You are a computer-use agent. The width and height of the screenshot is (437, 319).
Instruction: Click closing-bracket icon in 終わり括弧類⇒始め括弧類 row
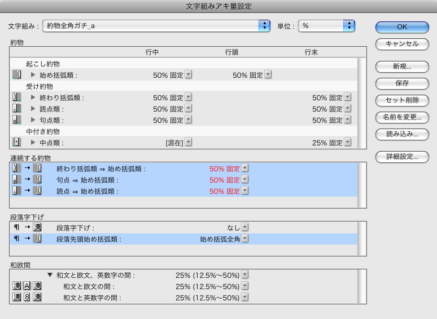[17, 168]
